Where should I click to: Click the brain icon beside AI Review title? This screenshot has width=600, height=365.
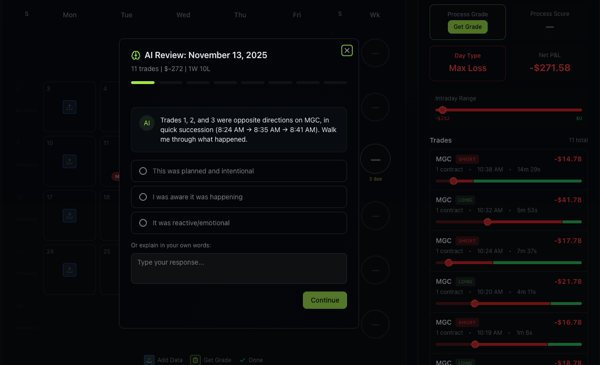tap(136, 55)
